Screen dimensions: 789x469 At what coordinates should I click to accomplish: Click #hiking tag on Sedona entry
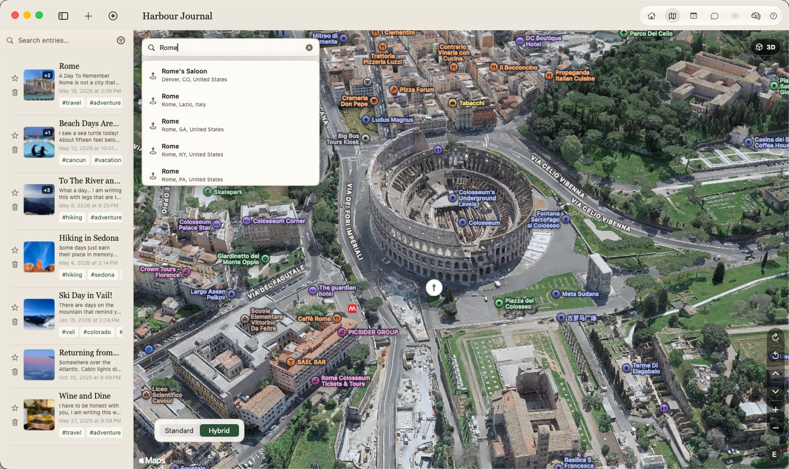(x=72, y=275)
